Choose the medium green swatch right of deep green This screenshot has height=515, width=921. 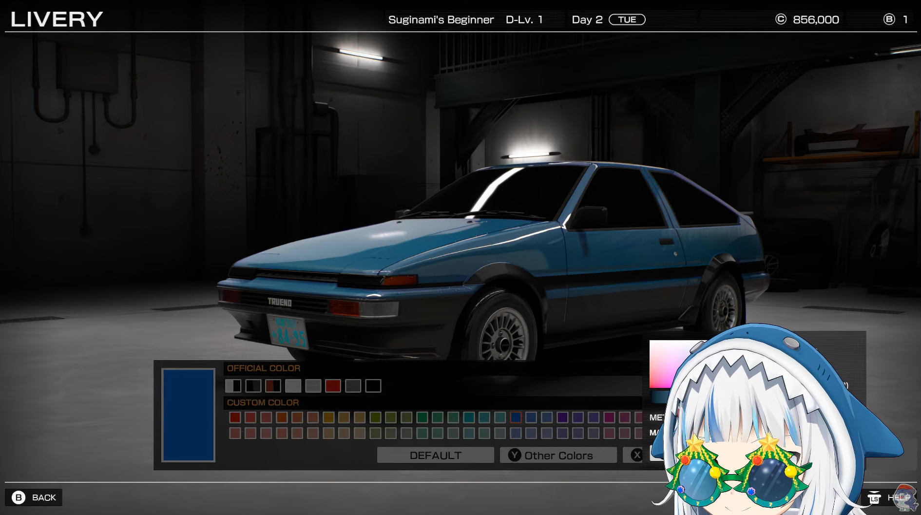point(438,417)
